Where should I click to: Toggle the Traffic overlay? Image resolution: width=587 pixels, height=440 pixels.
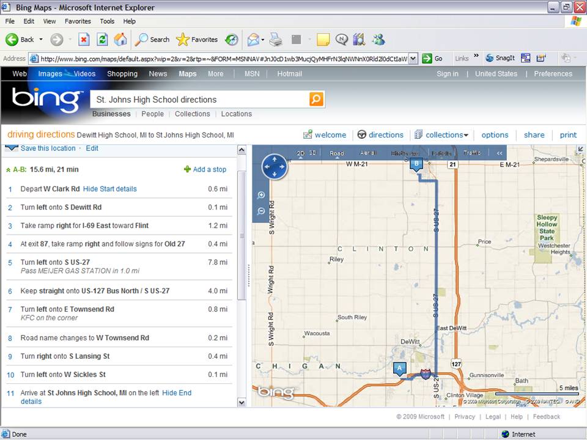[471, 153]
